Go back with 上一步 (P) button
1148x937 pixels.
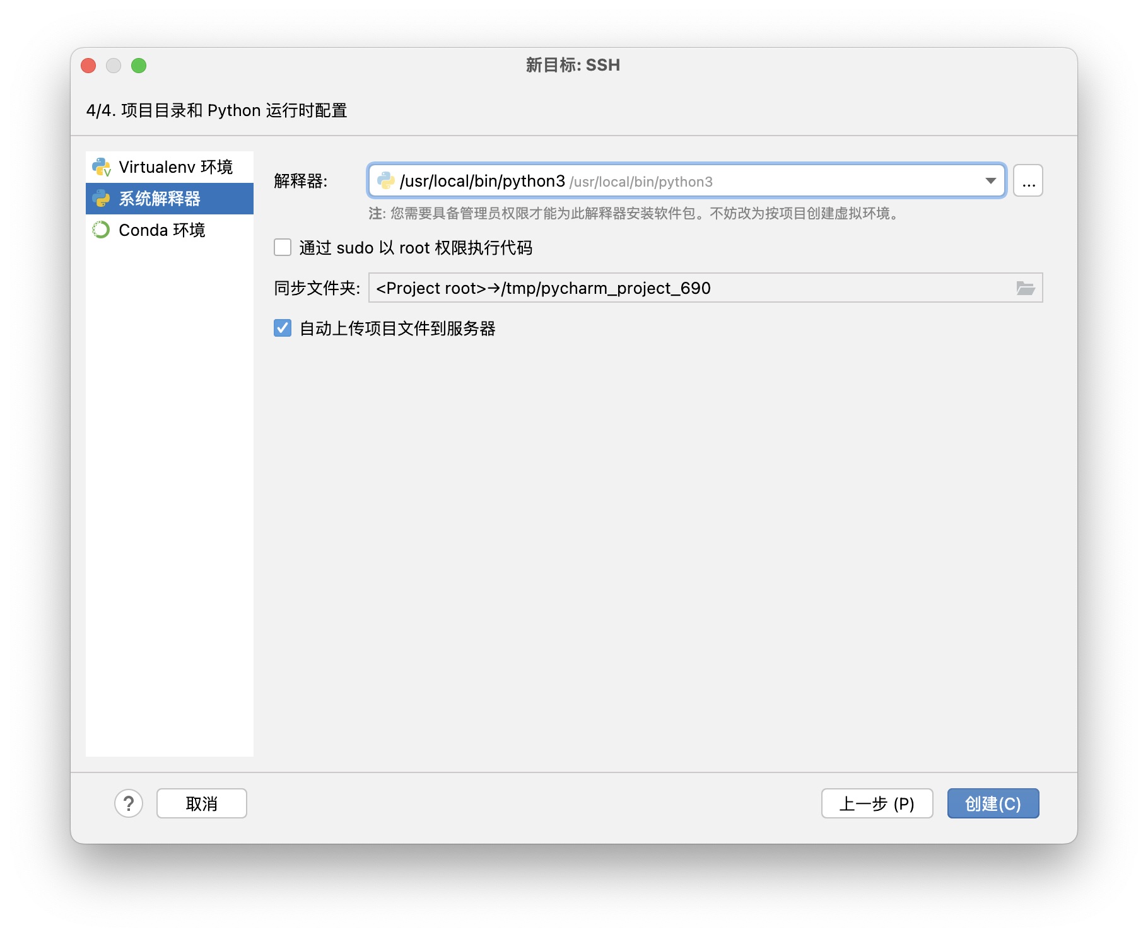(x=877, y=803)
